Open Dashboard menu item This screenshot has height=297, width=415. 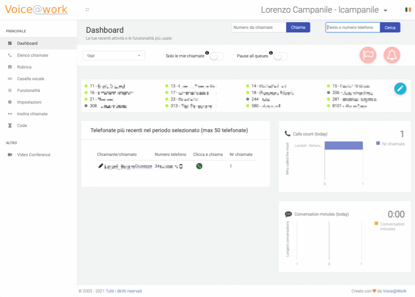38,43
